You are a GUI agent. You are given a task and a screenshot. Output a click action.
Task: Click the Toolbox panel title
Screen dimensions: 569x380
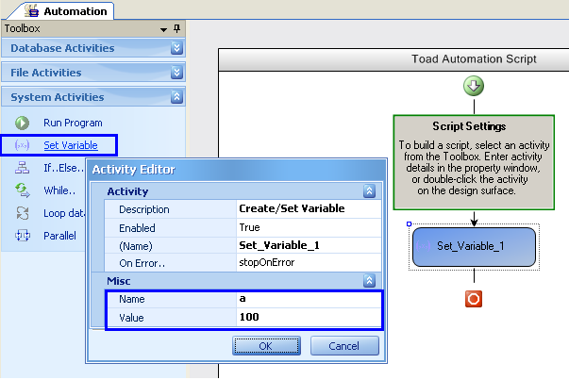pyautogui.click(x=22, y=28)
